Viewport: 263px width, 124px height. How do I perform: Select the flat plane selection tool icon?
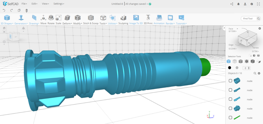click(259, 61)
